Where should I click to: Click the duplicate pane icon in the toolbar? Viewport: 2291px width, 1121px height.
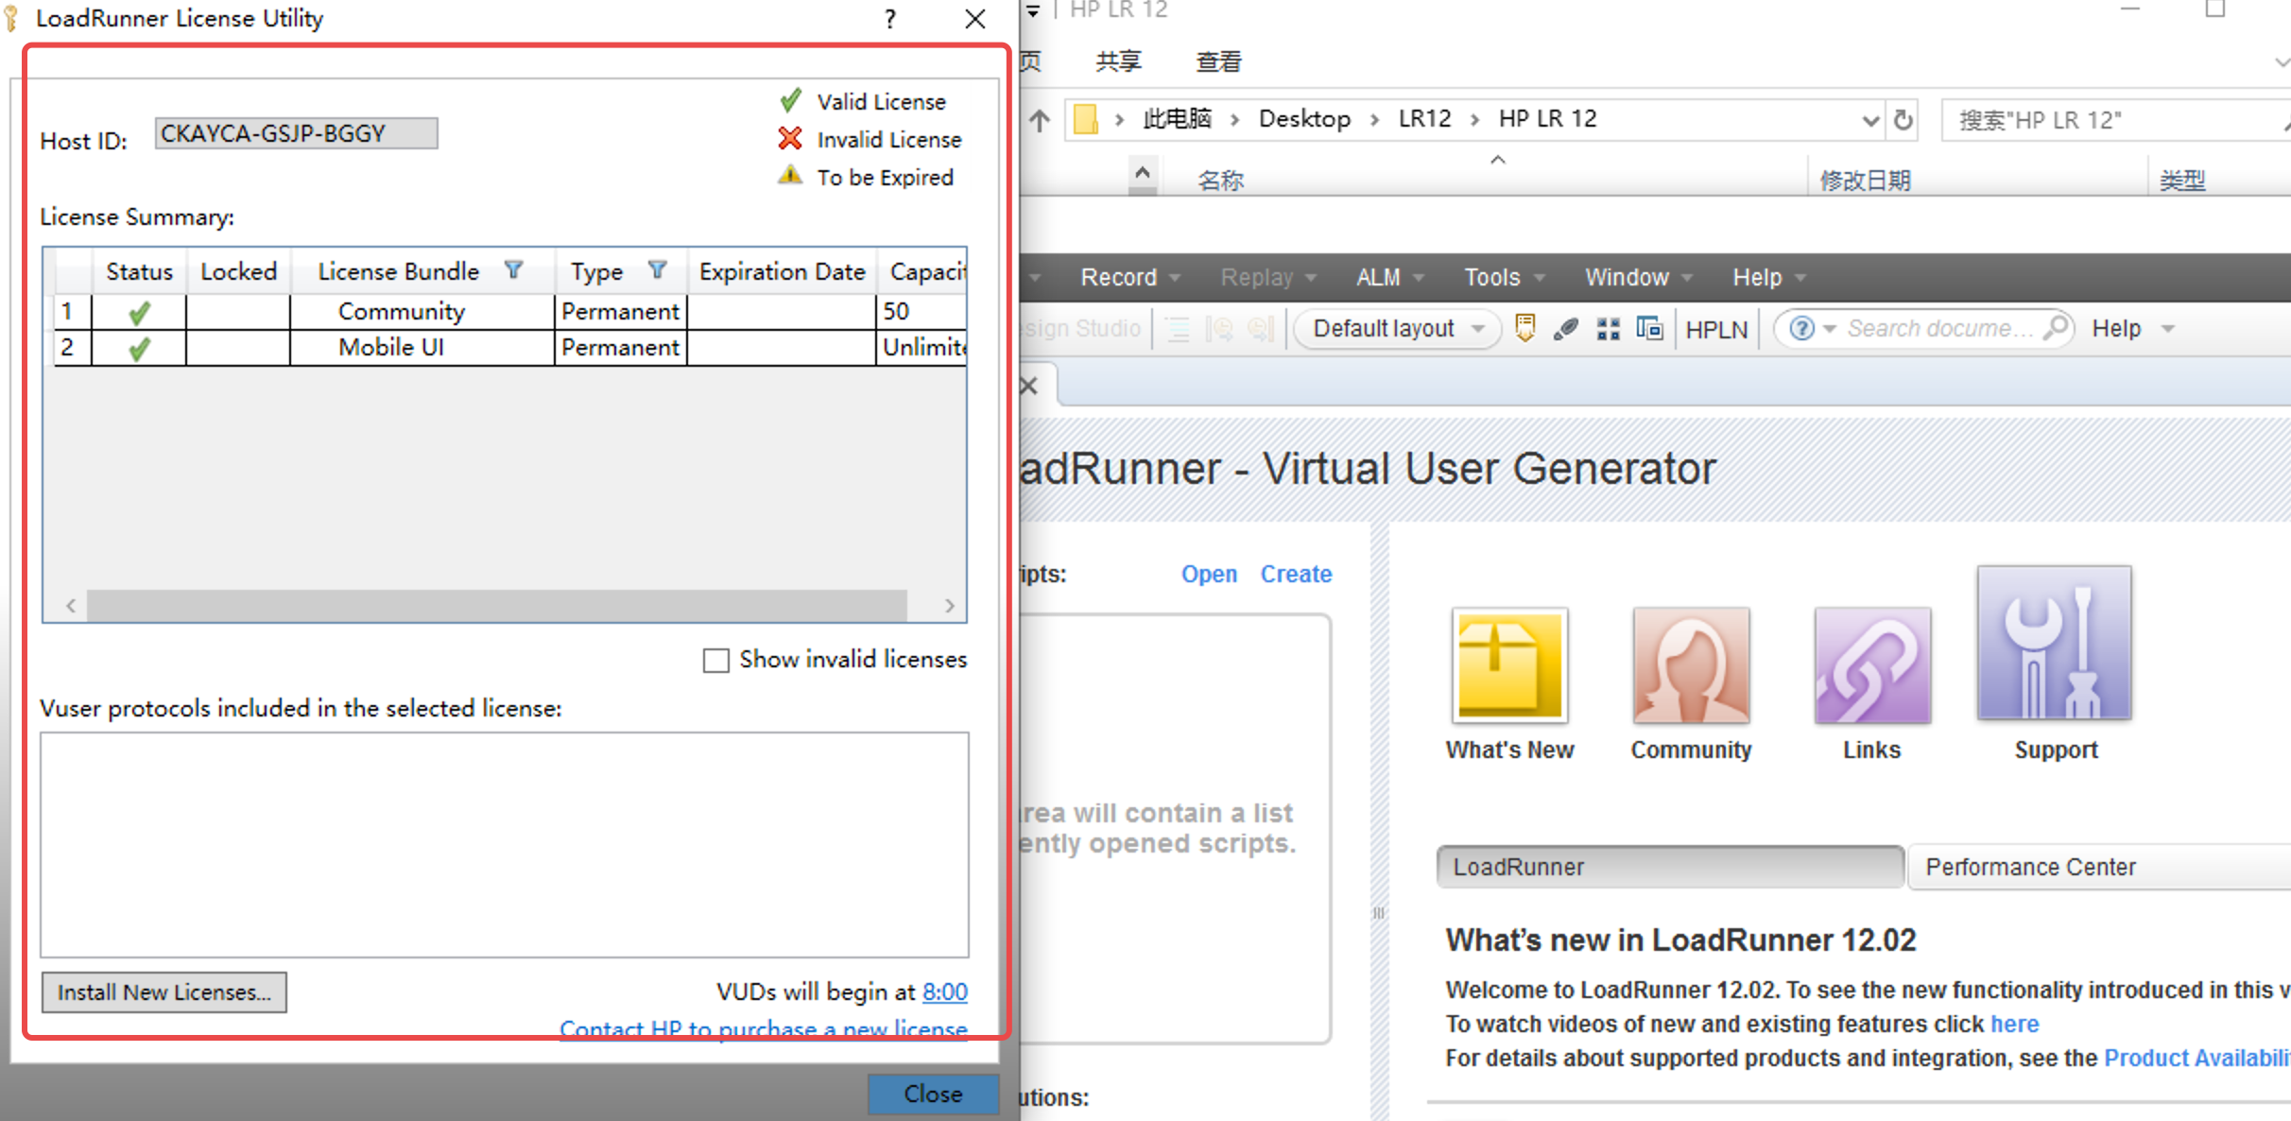[1649, 328]
